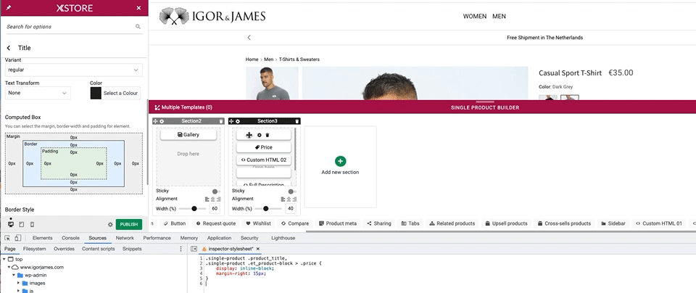The image size is (696, 293).
Task: Click Section3 move handle icon
Action: 231,121
